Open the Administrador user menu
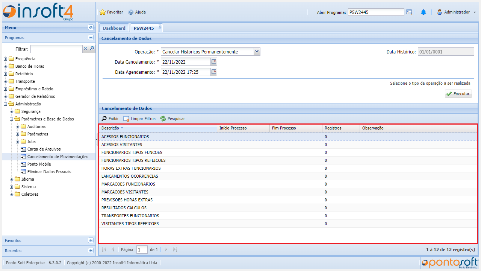The width and height of the screenshot is (481, 271). [x=456, y=12]
